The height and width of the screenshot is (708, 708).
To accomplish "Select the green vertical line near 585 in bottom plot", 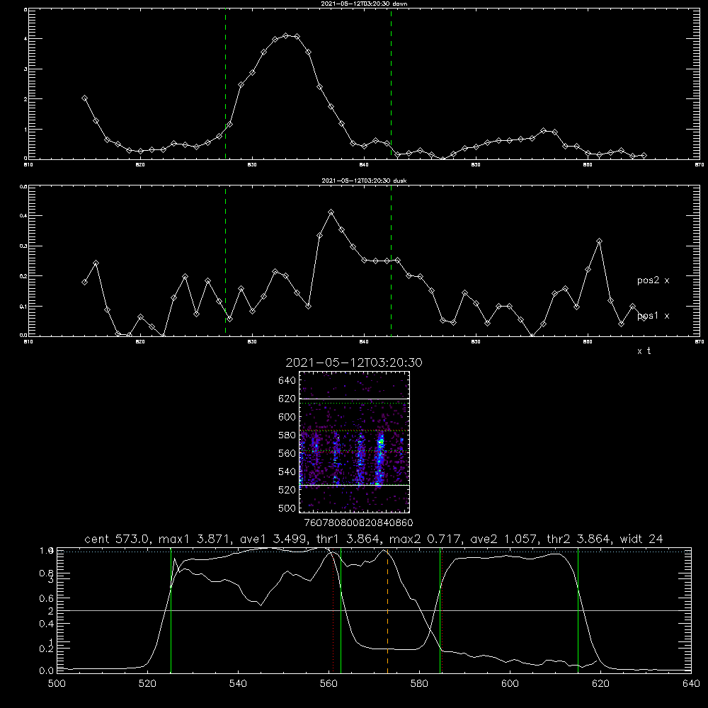I will click(x=440, y=610).
